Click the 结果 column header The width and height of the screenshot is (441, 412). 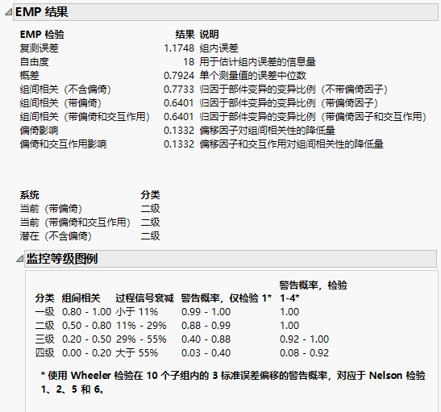tap(185, 35)
